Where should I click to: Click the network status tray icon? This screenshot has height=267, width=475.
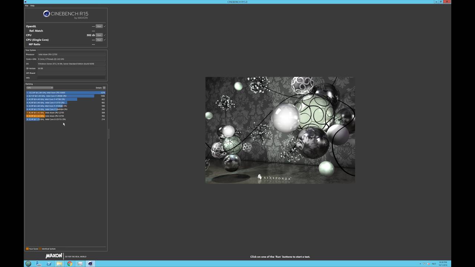click(x=429, y=264)
